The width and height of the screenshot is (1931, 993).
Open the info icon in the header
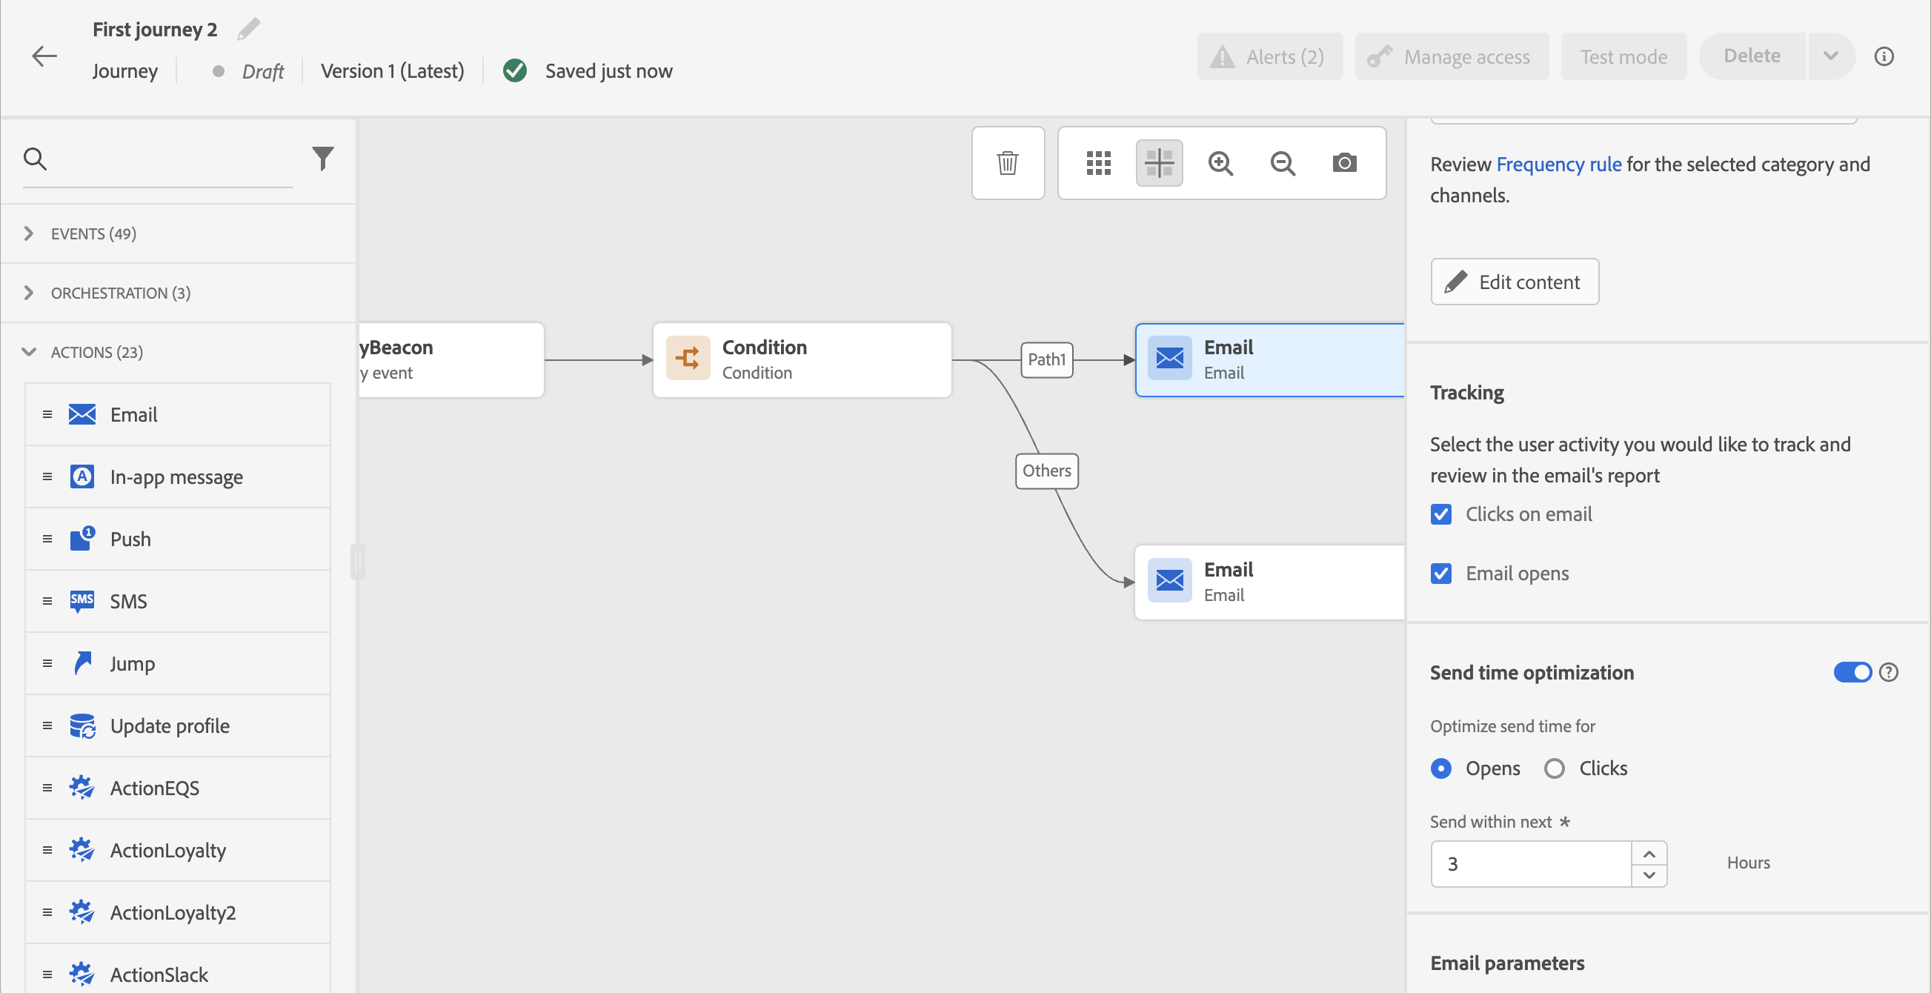pyautogui.click(x=1884, y=56)
